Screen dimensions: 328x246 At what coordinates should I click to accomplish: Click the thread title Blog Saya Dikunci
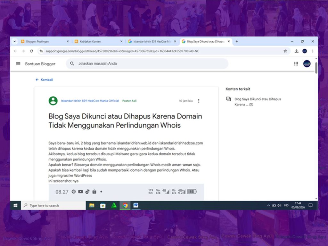click(125, 121)
